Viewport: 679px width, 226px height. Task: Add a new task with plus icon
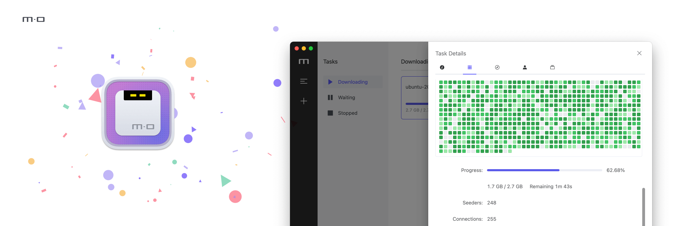coord(304,101)
